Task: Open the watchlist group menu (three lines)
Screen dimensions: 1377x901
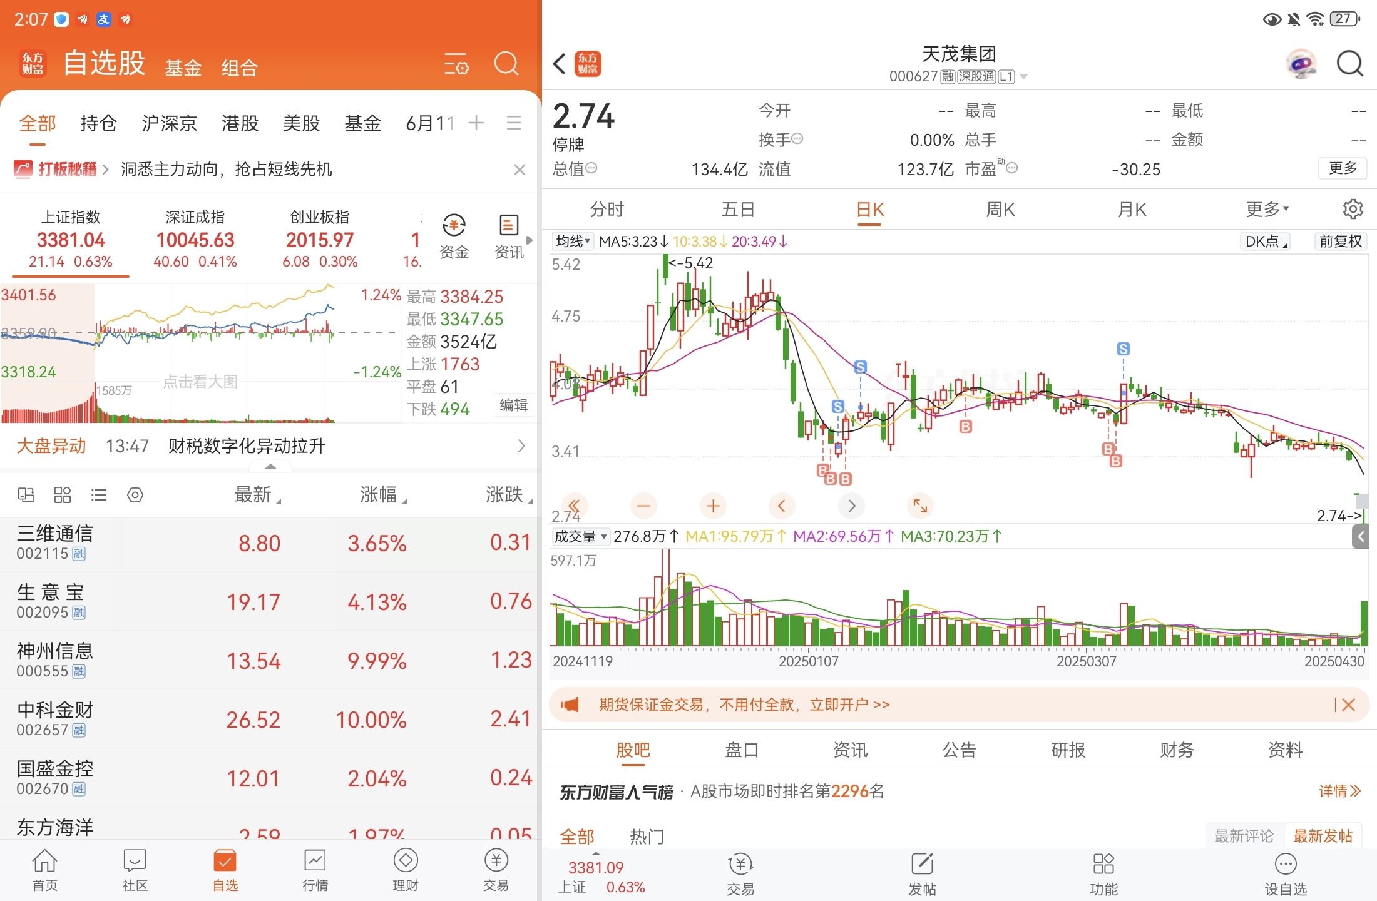Action: click(x=514, y=123)
